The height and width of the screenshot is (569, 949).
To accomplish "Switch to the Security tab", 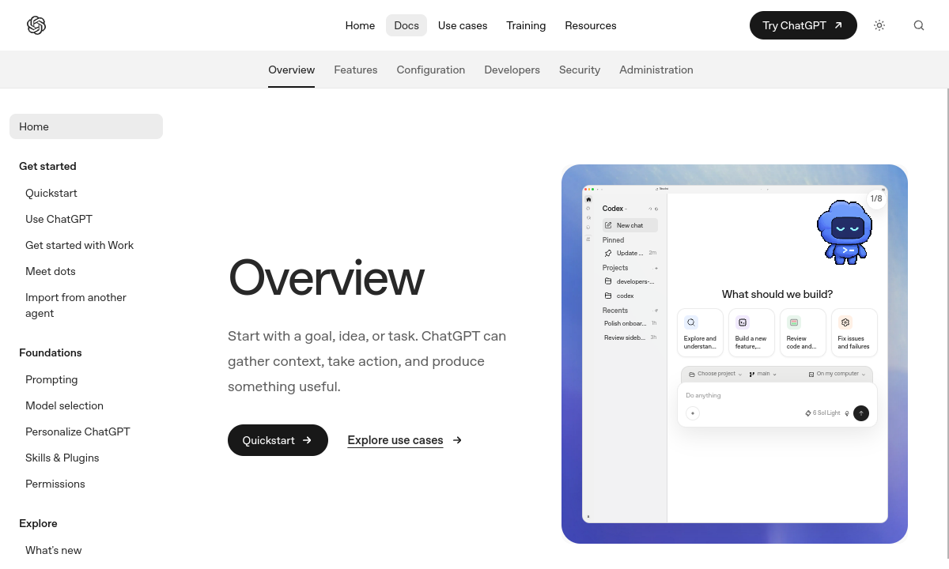I will pos(580,70).
